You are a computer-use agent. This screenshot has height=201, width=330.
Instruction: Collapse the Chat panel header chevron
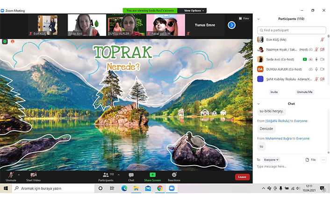point(258,104)
